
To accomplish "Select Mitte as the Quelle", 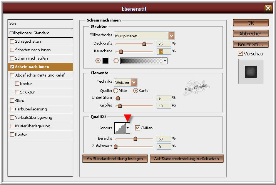I will [115, 90].
